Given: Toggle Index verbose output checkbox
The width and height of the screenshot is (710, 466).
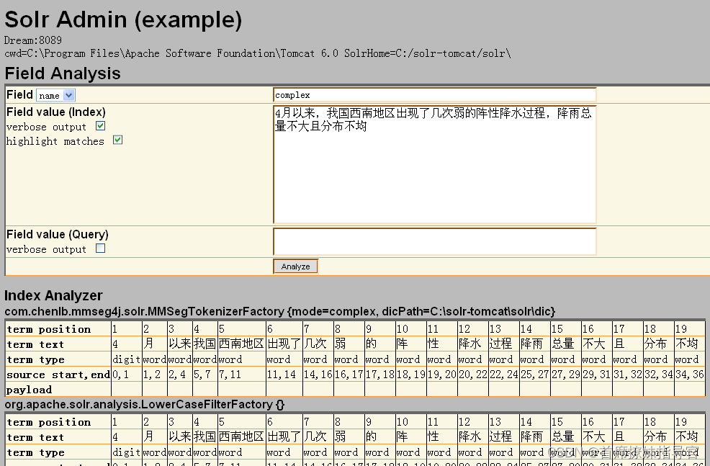Looking at the screenshot, I should pos(101,126).
